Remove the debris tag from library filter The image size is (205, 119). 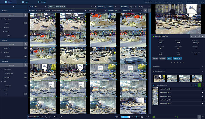(x=54, y=6)
